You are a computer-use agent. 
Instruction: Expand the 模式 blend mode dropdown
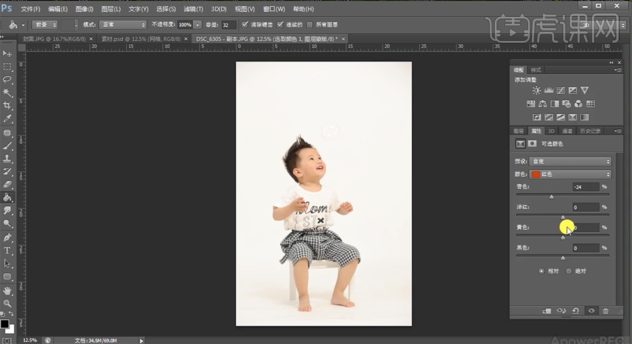point(124,25)
